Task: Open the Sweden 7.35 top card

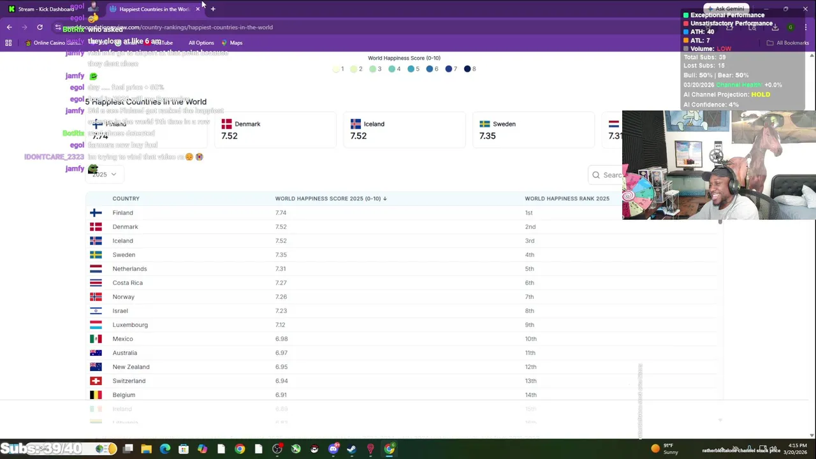Action: tap(533, 129)
